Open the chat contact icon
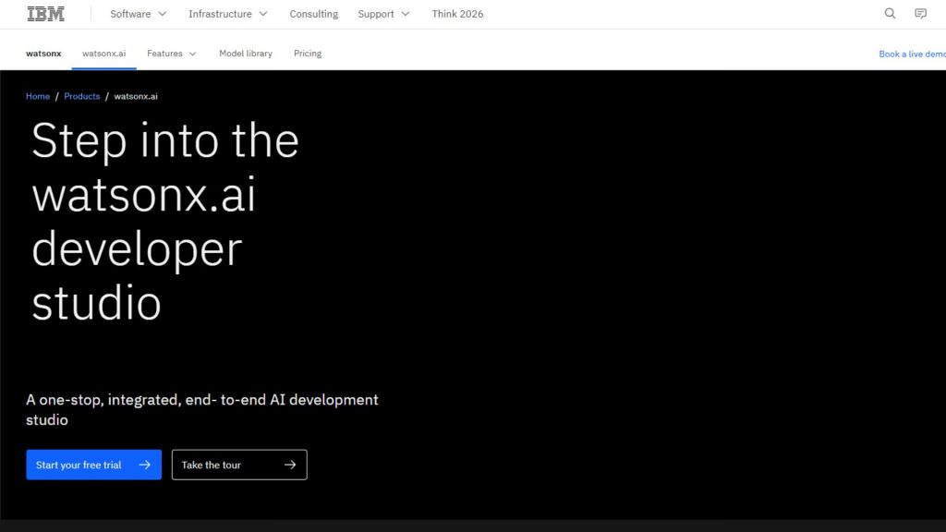This screenshot has height=532, width=946. tap(921, 13)
